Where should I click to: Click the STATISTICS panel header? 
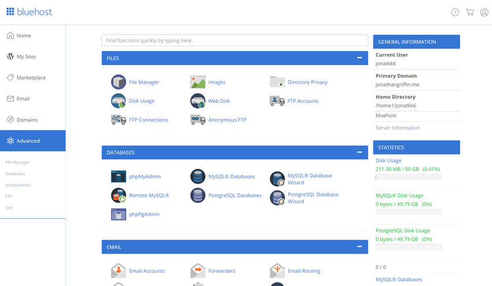pyautogui.click(x=416, y=147)
